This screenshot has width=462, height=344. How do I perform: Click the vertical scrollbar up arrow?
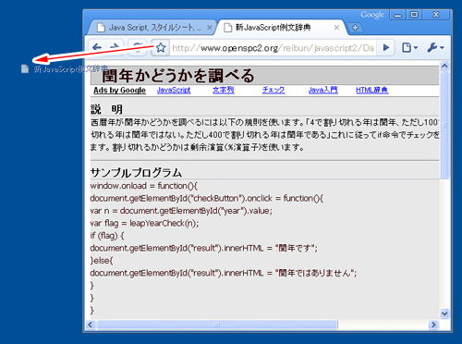point(444,66)
